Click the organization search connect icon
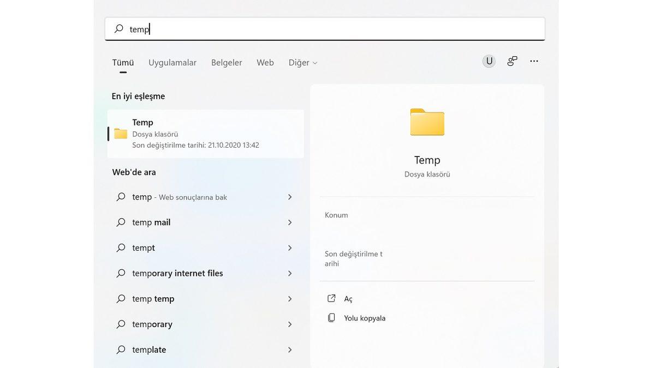This screenshot has width=655, height=368. [512, 61]
